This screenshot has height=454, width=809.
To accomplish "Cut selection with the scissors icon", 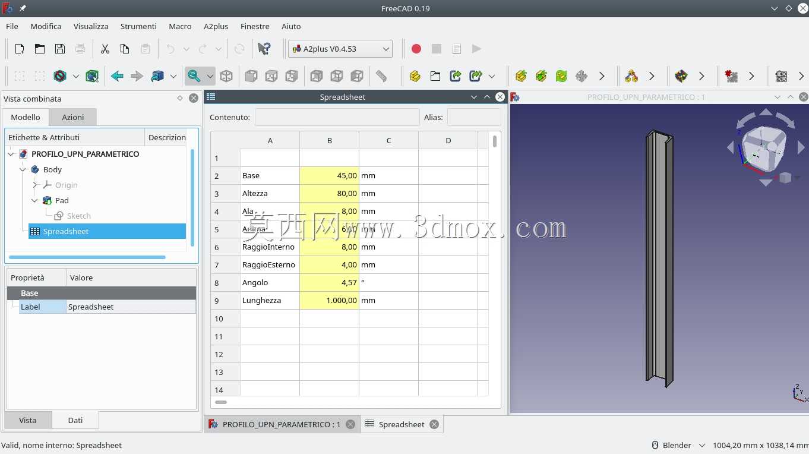I will (105, 49).
